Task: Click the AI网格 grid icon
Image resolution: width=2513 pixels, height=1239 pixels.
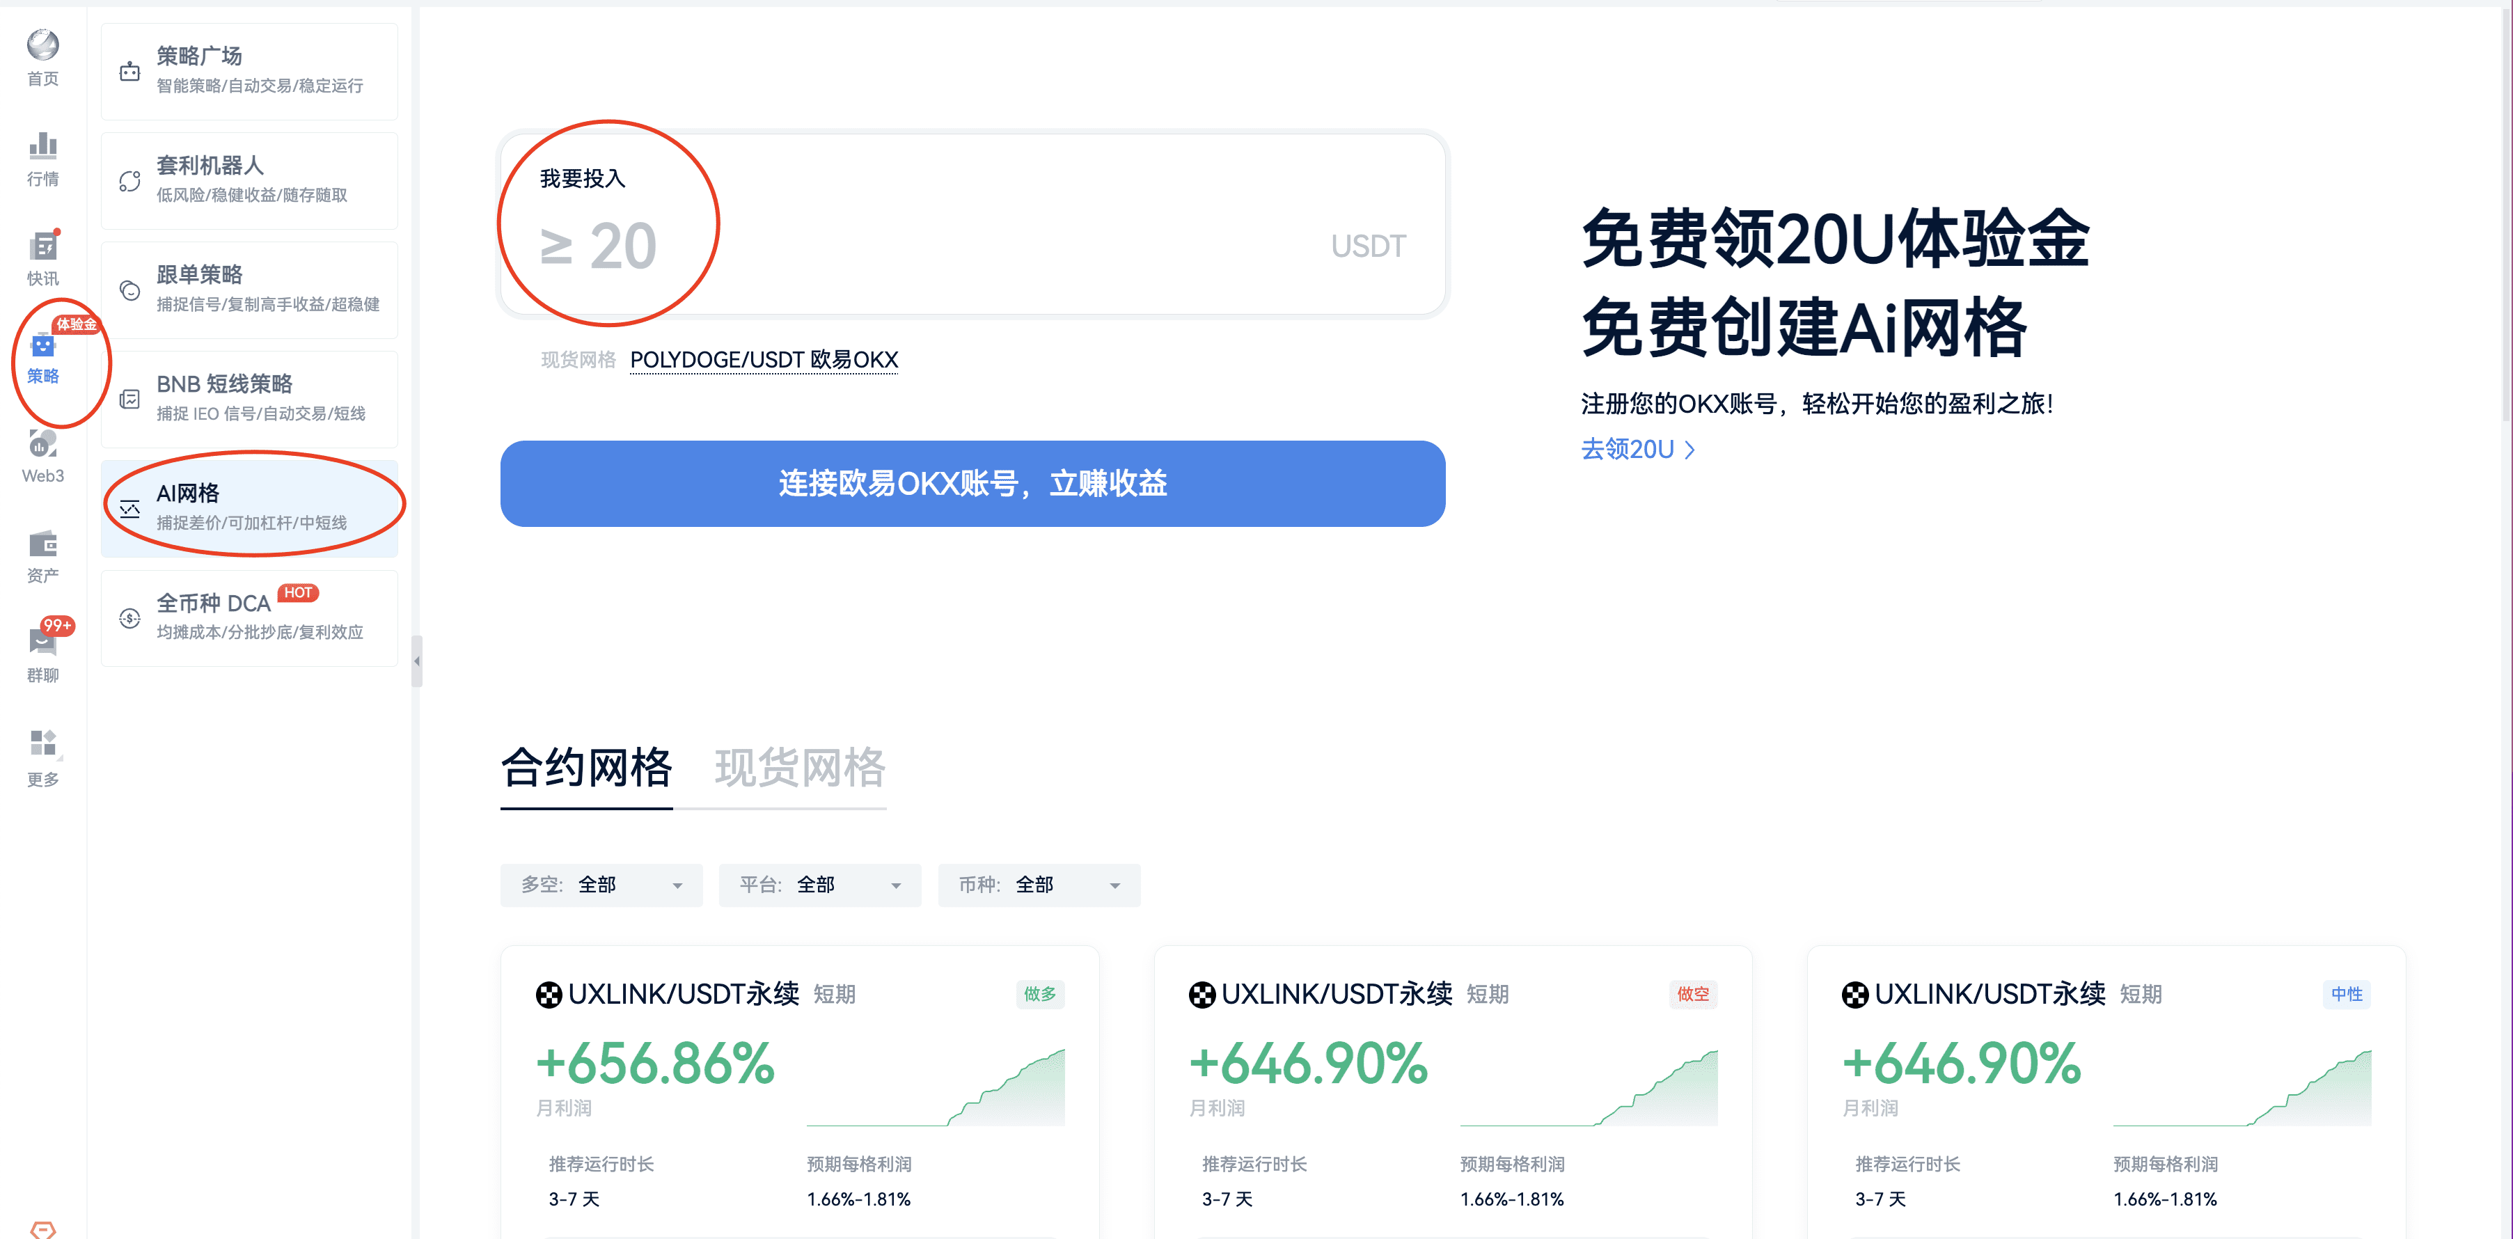Action: coord(129,508)
